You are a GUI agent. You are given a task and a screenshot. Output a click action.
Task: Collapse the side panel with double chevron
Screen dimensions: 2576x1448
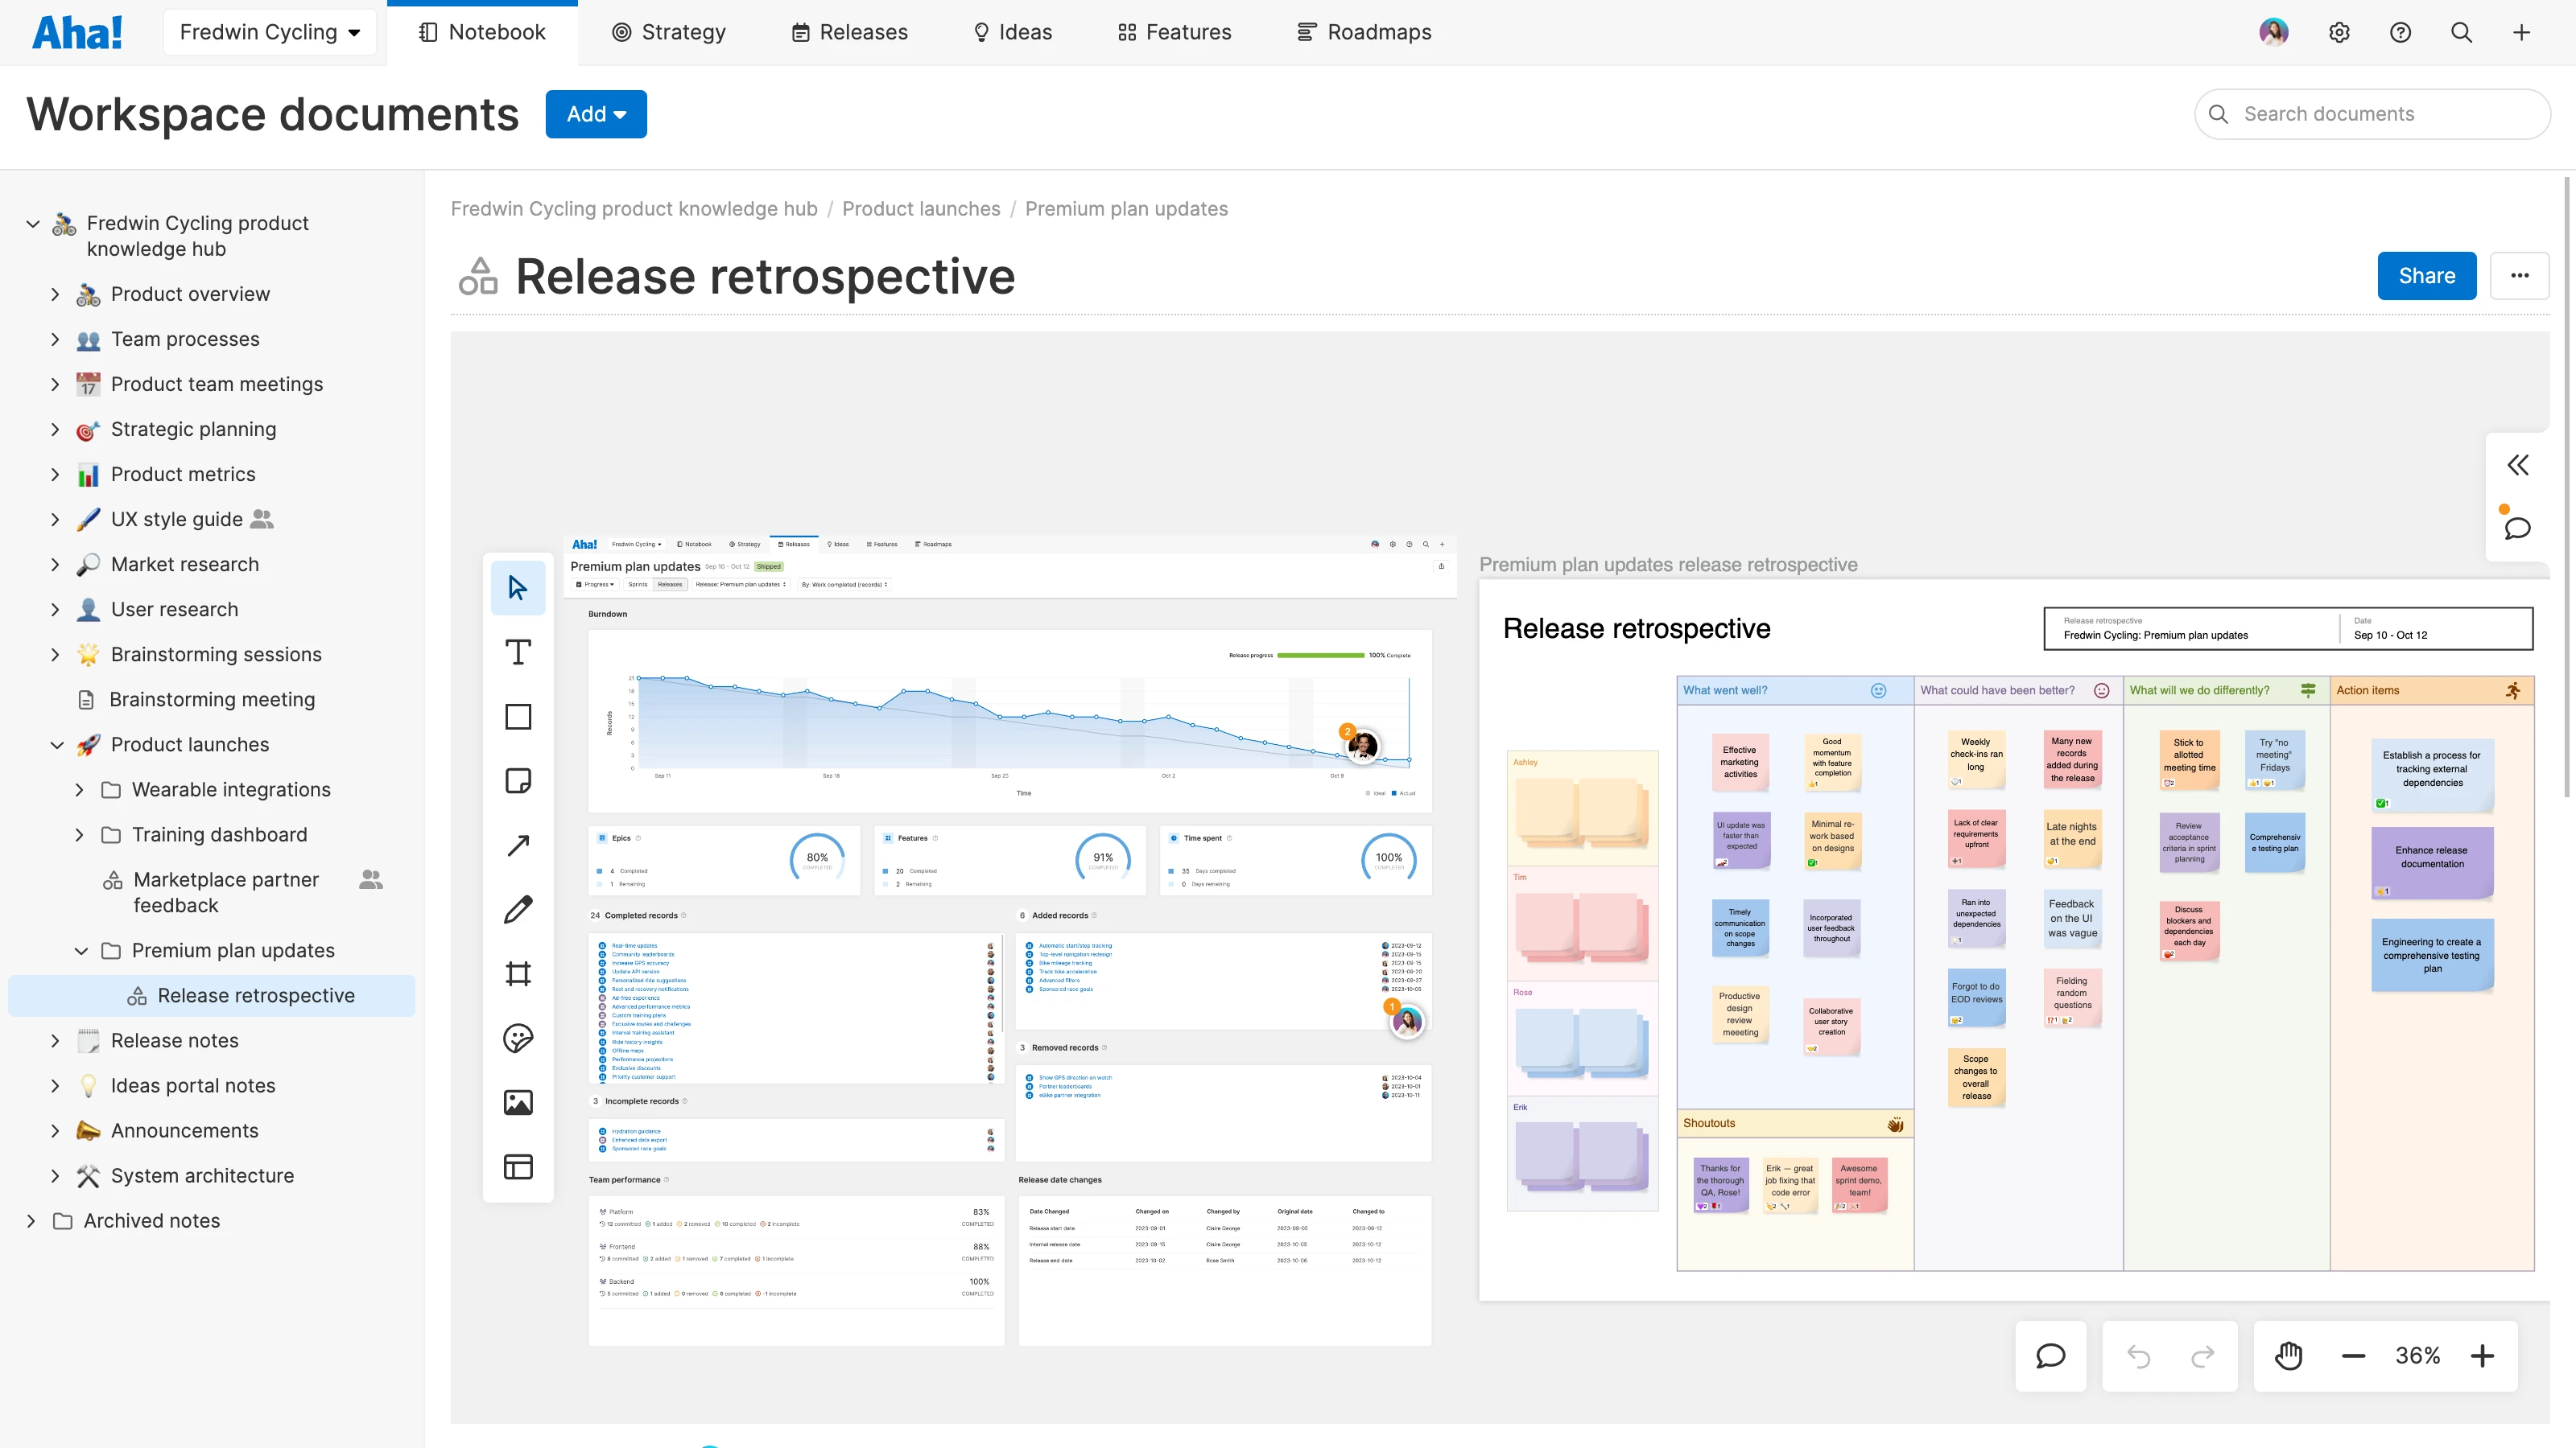click(2518, 465)
